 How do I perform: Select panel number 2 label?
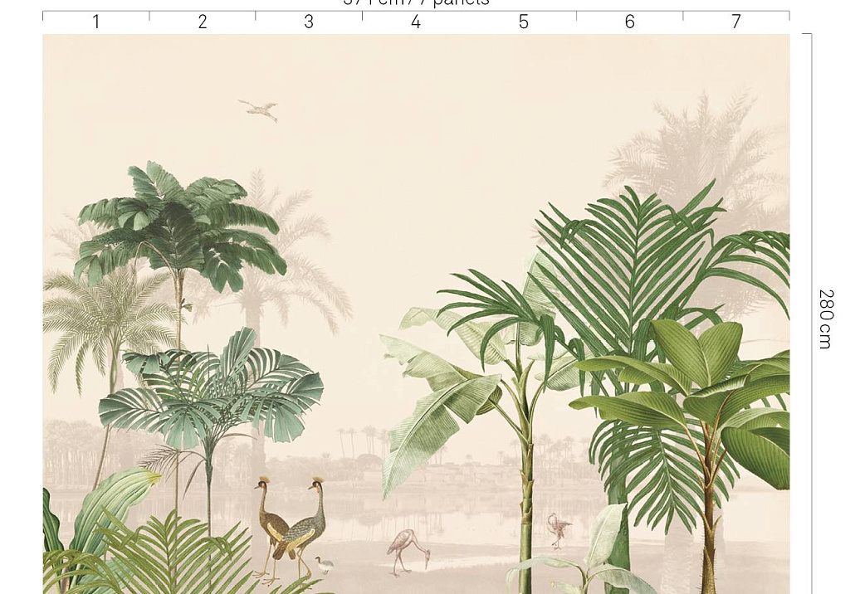[203, 22]
